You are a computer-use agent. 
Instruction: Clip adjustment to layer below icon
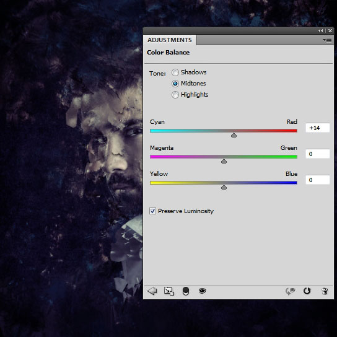click(186, 291)
